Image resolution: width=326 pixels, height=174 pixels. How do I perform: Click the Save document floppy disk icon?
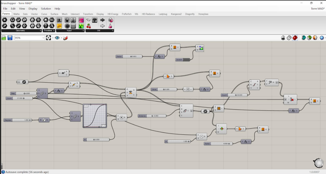tap(10, 38)
